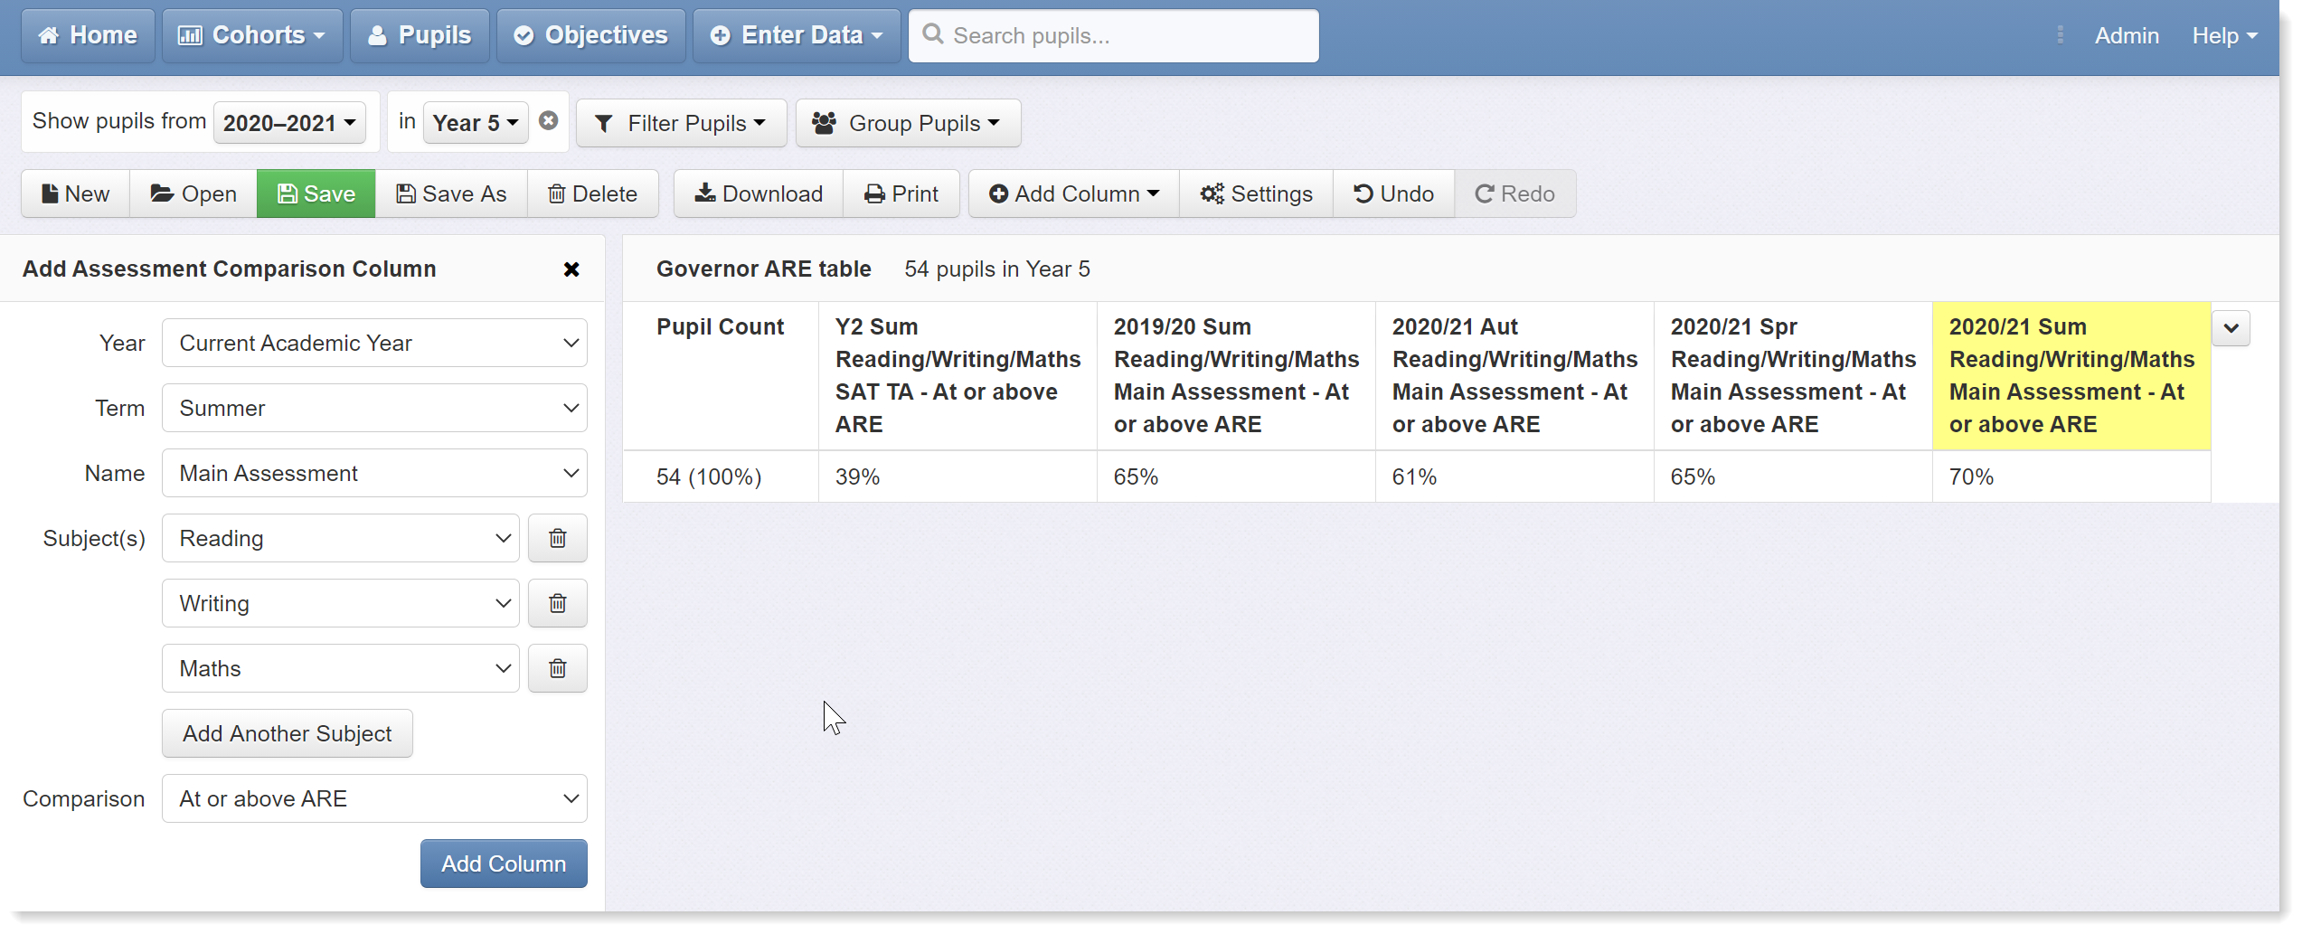Select the 2019/20 Sum column header
2302x934 pixels.
pos(1236,375)
